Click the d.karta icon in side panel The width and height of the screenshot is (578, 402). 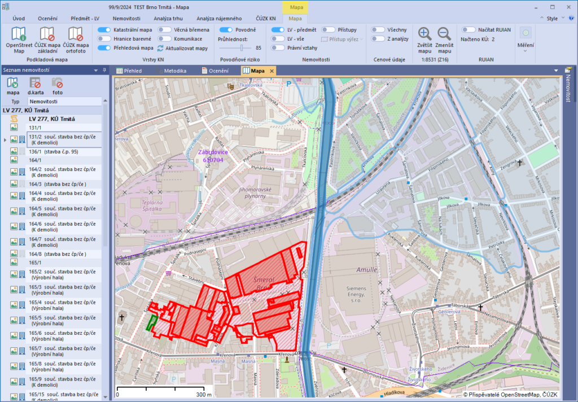point(36,86)
